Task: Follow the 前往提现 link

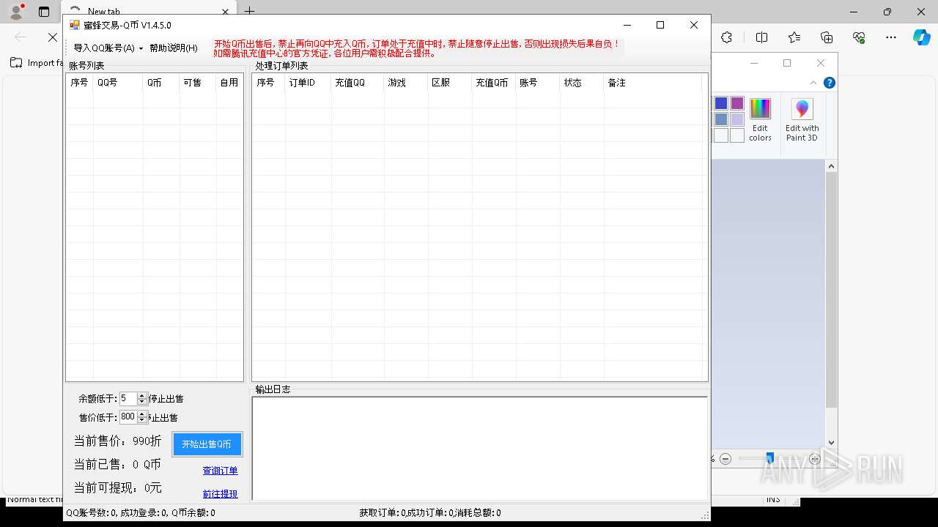Action: [x=220, y=494]
